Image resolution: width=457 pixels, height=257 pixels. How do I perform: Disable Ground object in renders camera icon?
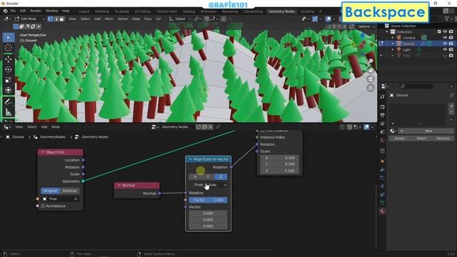click(451, 44)
